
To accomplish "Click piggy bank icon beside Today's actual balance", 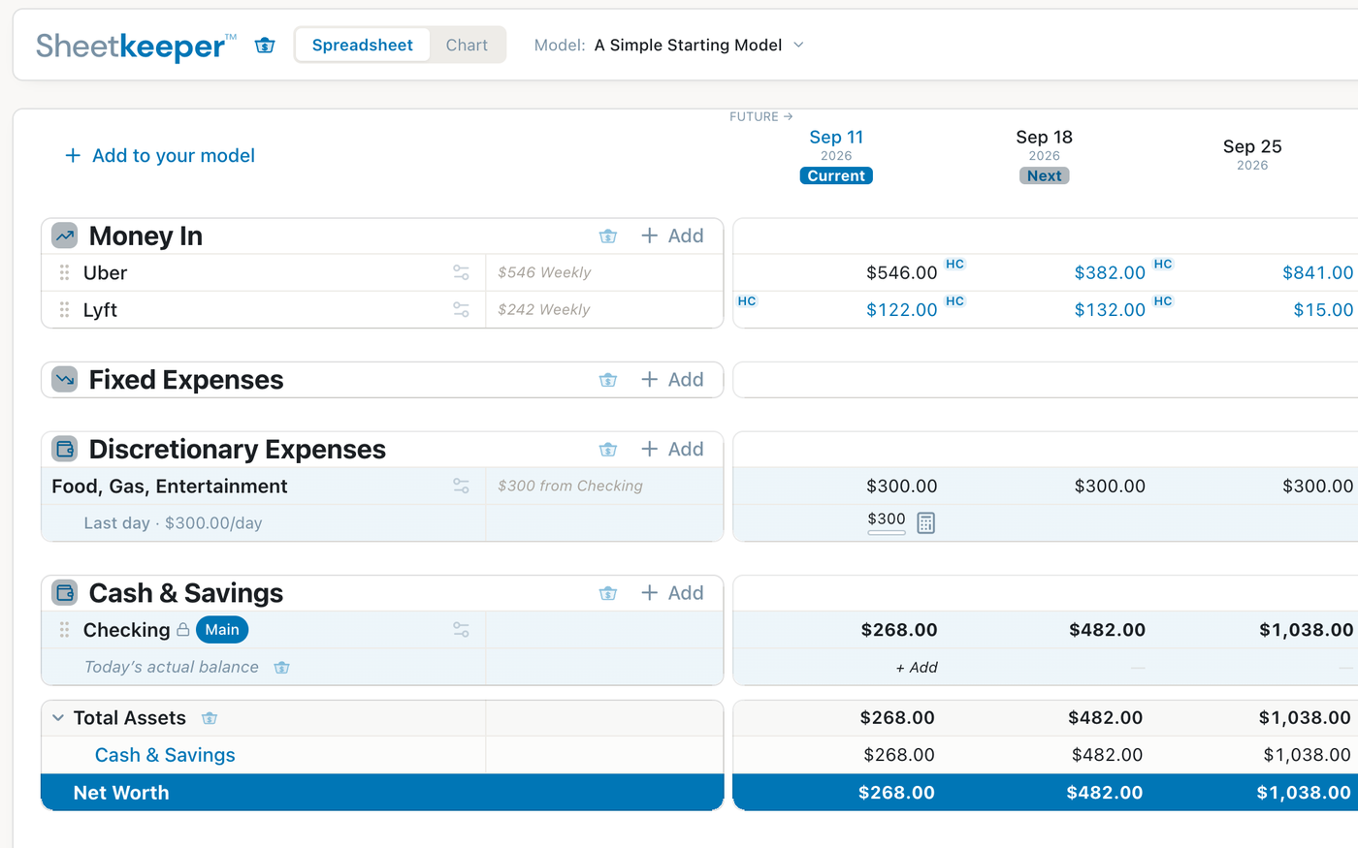I will pos(282,668).
